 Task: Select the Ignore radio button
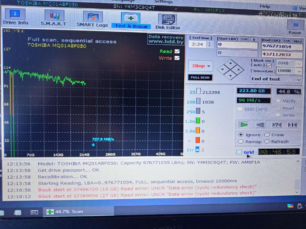[x=240, y=135]
